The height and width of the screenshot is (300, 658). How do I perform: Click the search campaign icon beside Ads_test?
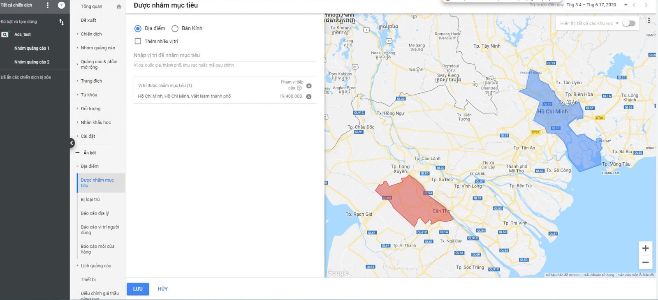pos(5,35)
